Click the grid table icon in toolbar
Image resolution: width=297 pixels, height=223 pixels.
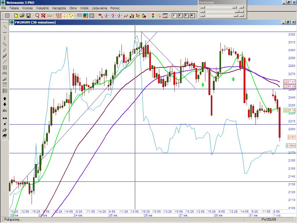click(x=7, y=16)
